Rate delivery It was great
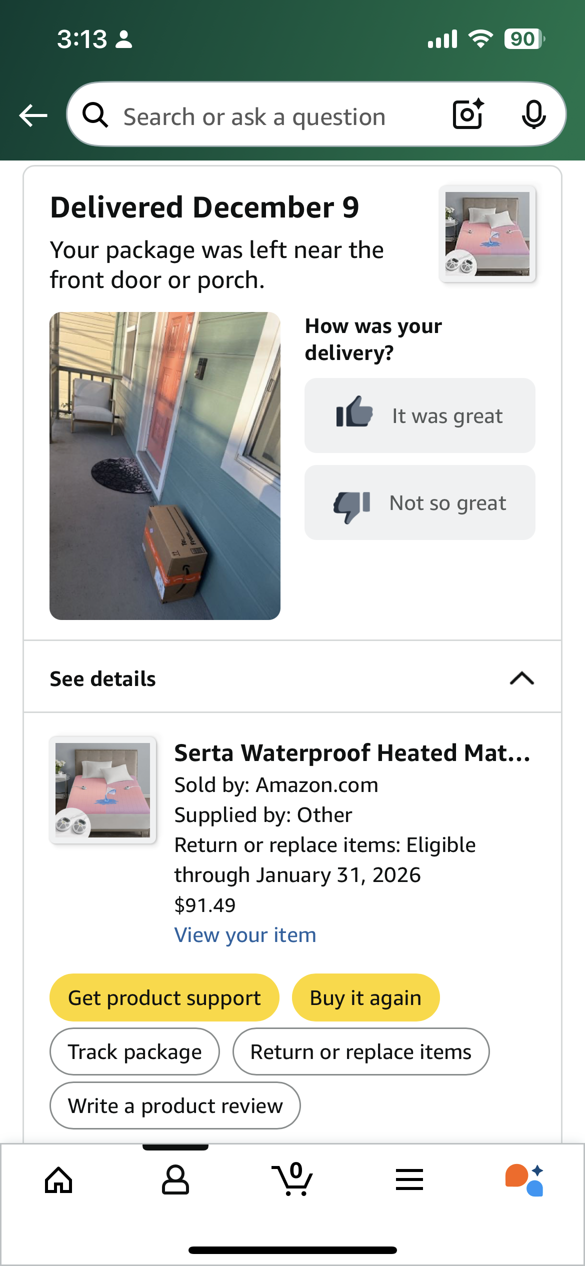The height and width of the screenshot is (1266, 585). pos(420,415)
